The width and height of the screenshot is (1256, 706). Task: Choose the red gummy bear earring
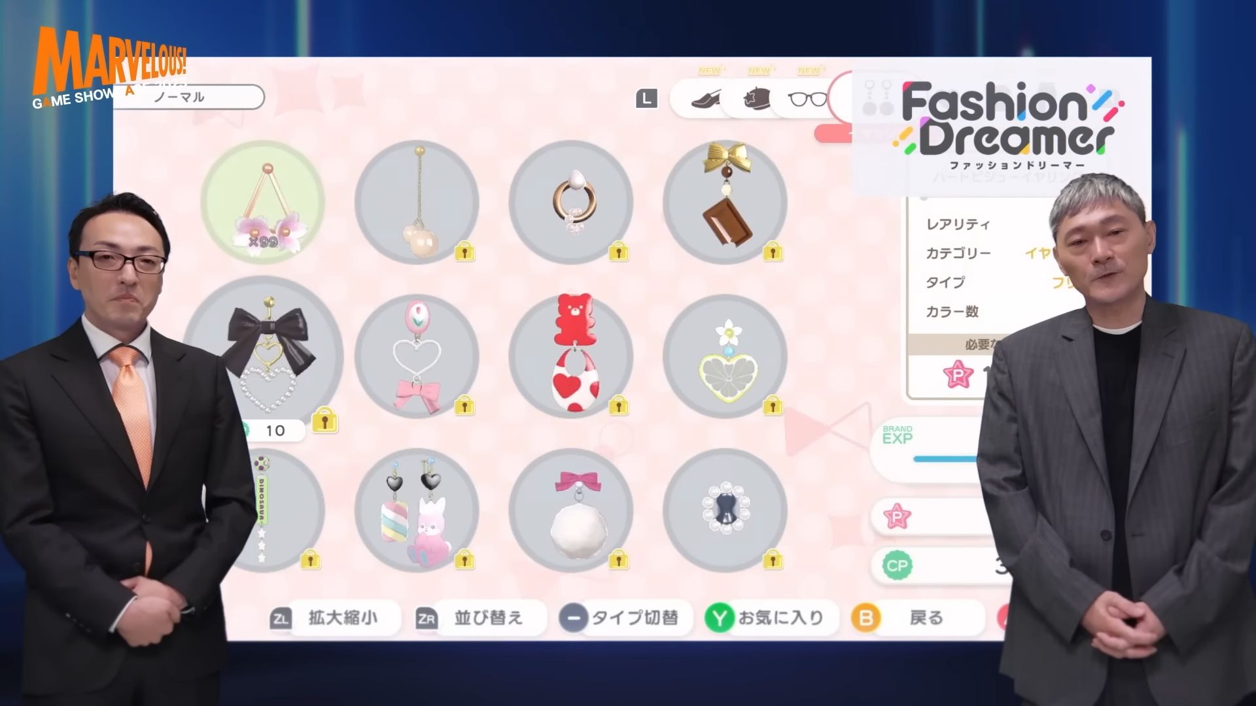coord(571,356)
